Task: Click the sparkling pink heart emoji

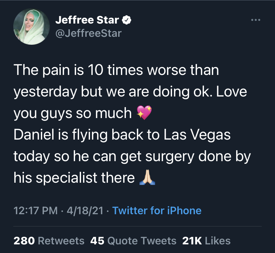Action: [144, 113]
